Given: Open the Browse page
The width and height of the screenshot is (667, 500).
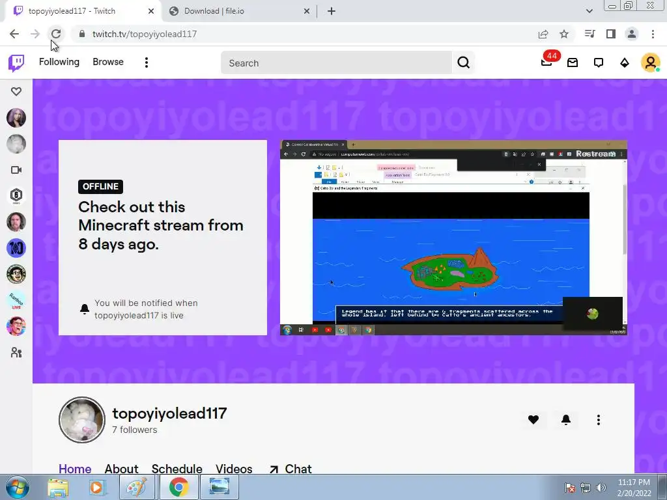Looking at the screenshot, I should coord(108,62).
